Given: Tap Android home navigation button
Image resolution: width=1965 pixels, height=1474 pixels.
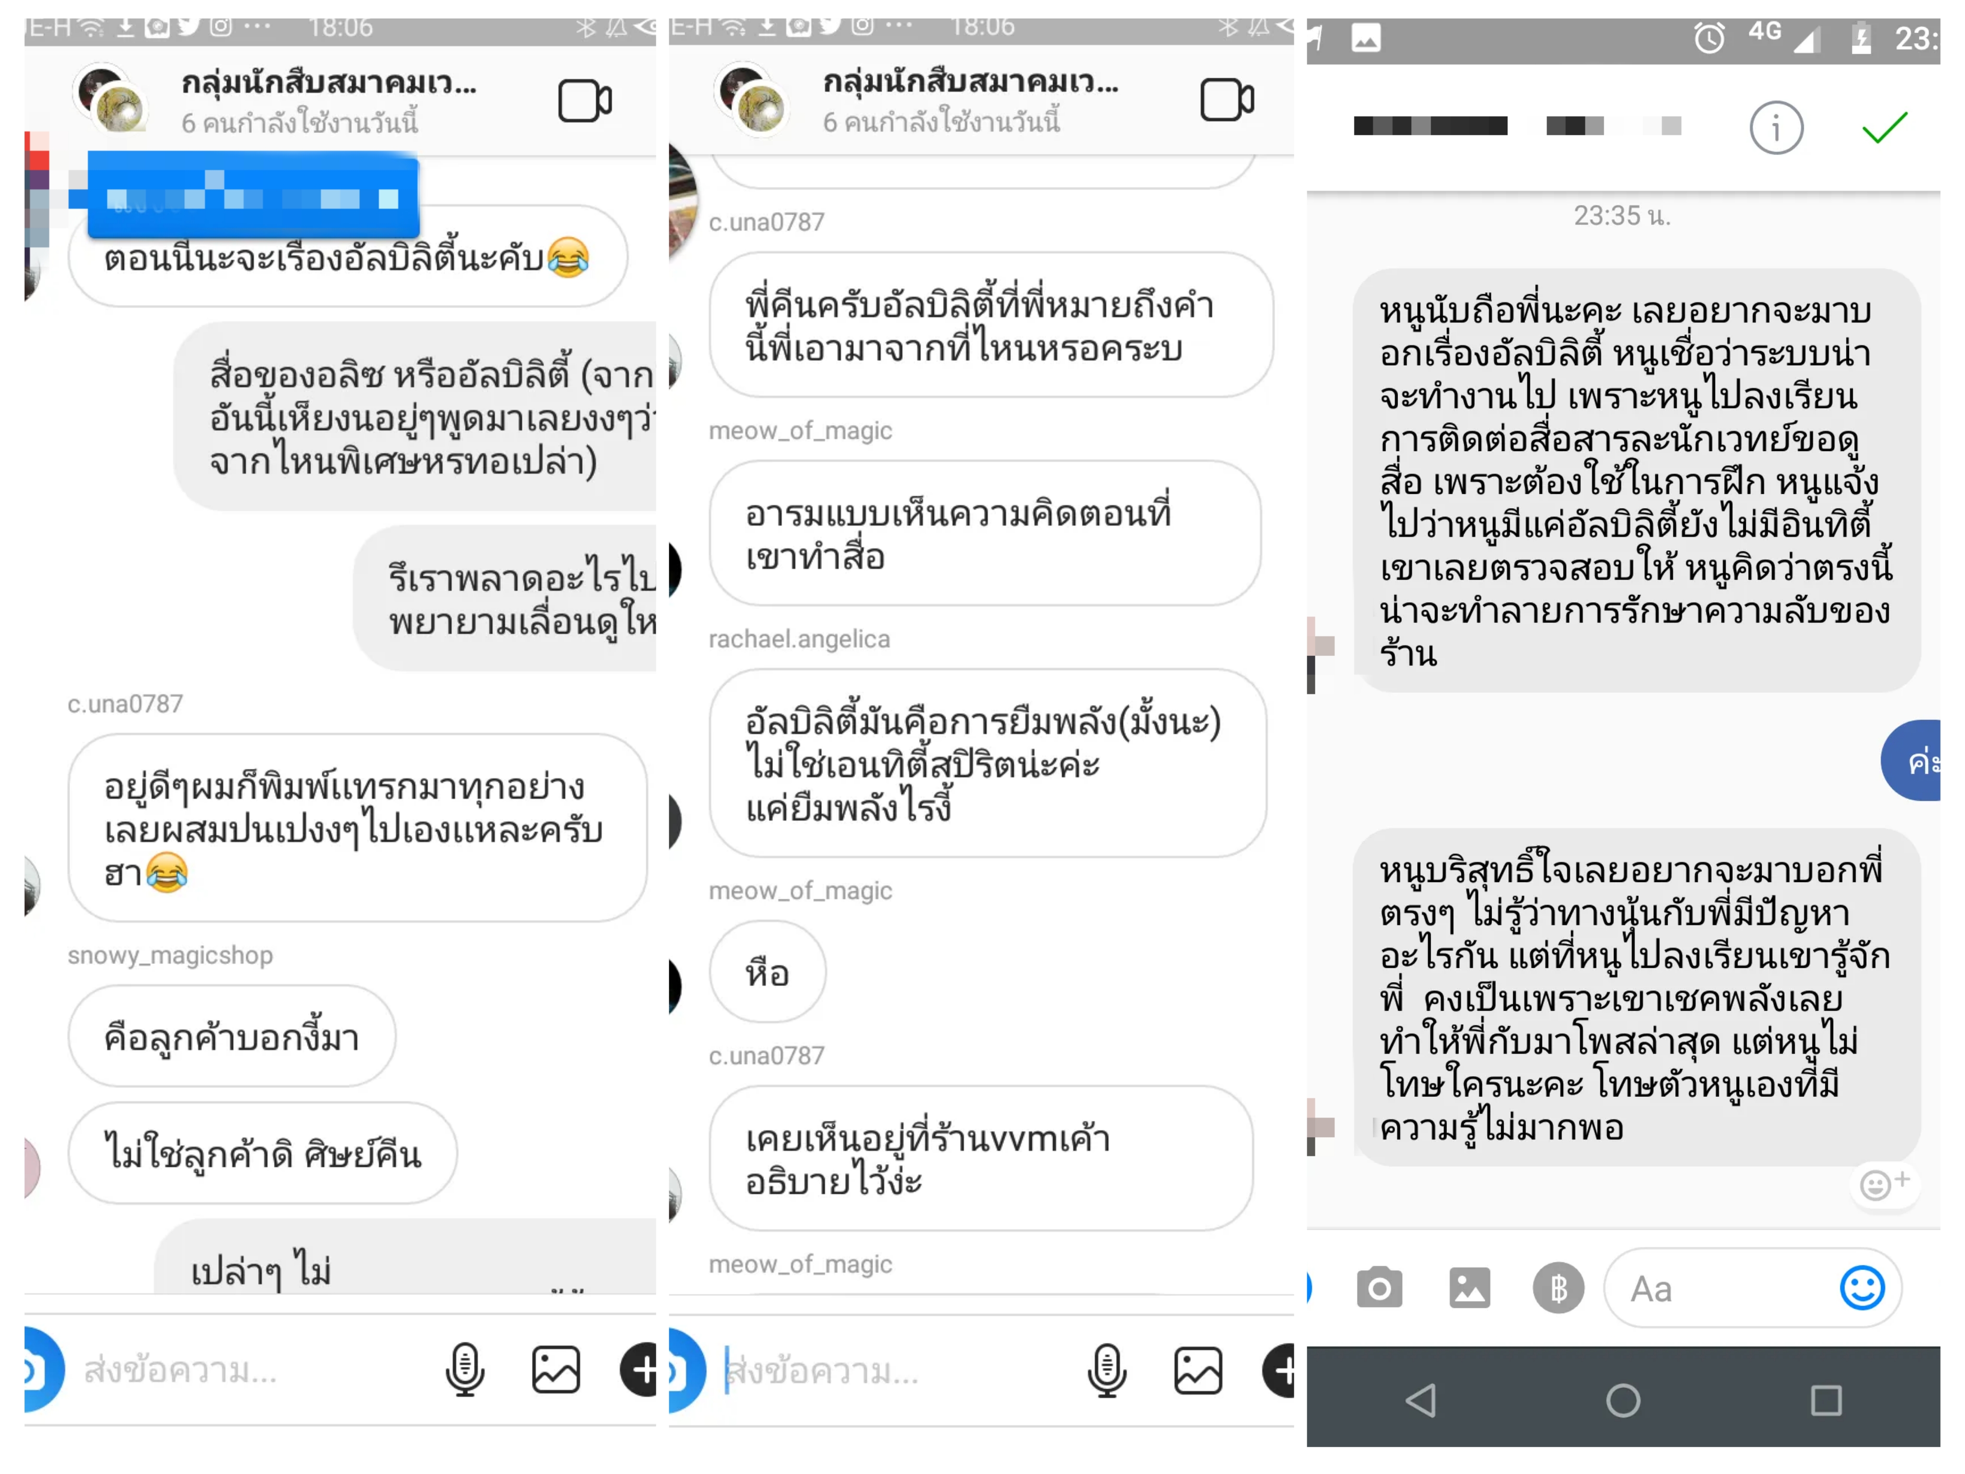Looking at the screenshot, I should (1623, 1400).
